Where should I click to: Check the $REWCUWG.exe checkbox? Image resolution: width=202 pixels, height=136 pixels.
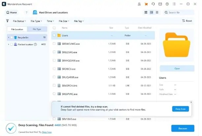coord(54,43)
